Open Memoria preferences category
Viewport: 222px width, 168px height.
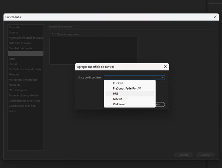click(x=25, y=74)
